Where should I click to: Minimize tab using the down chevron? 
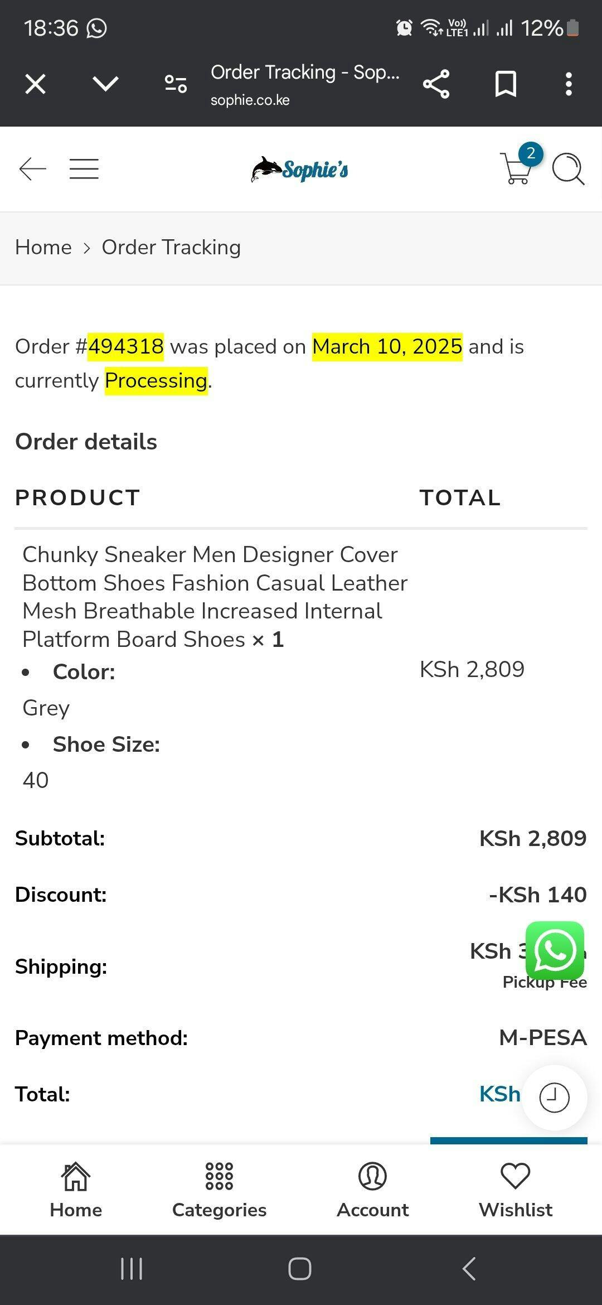click(105, 84)
